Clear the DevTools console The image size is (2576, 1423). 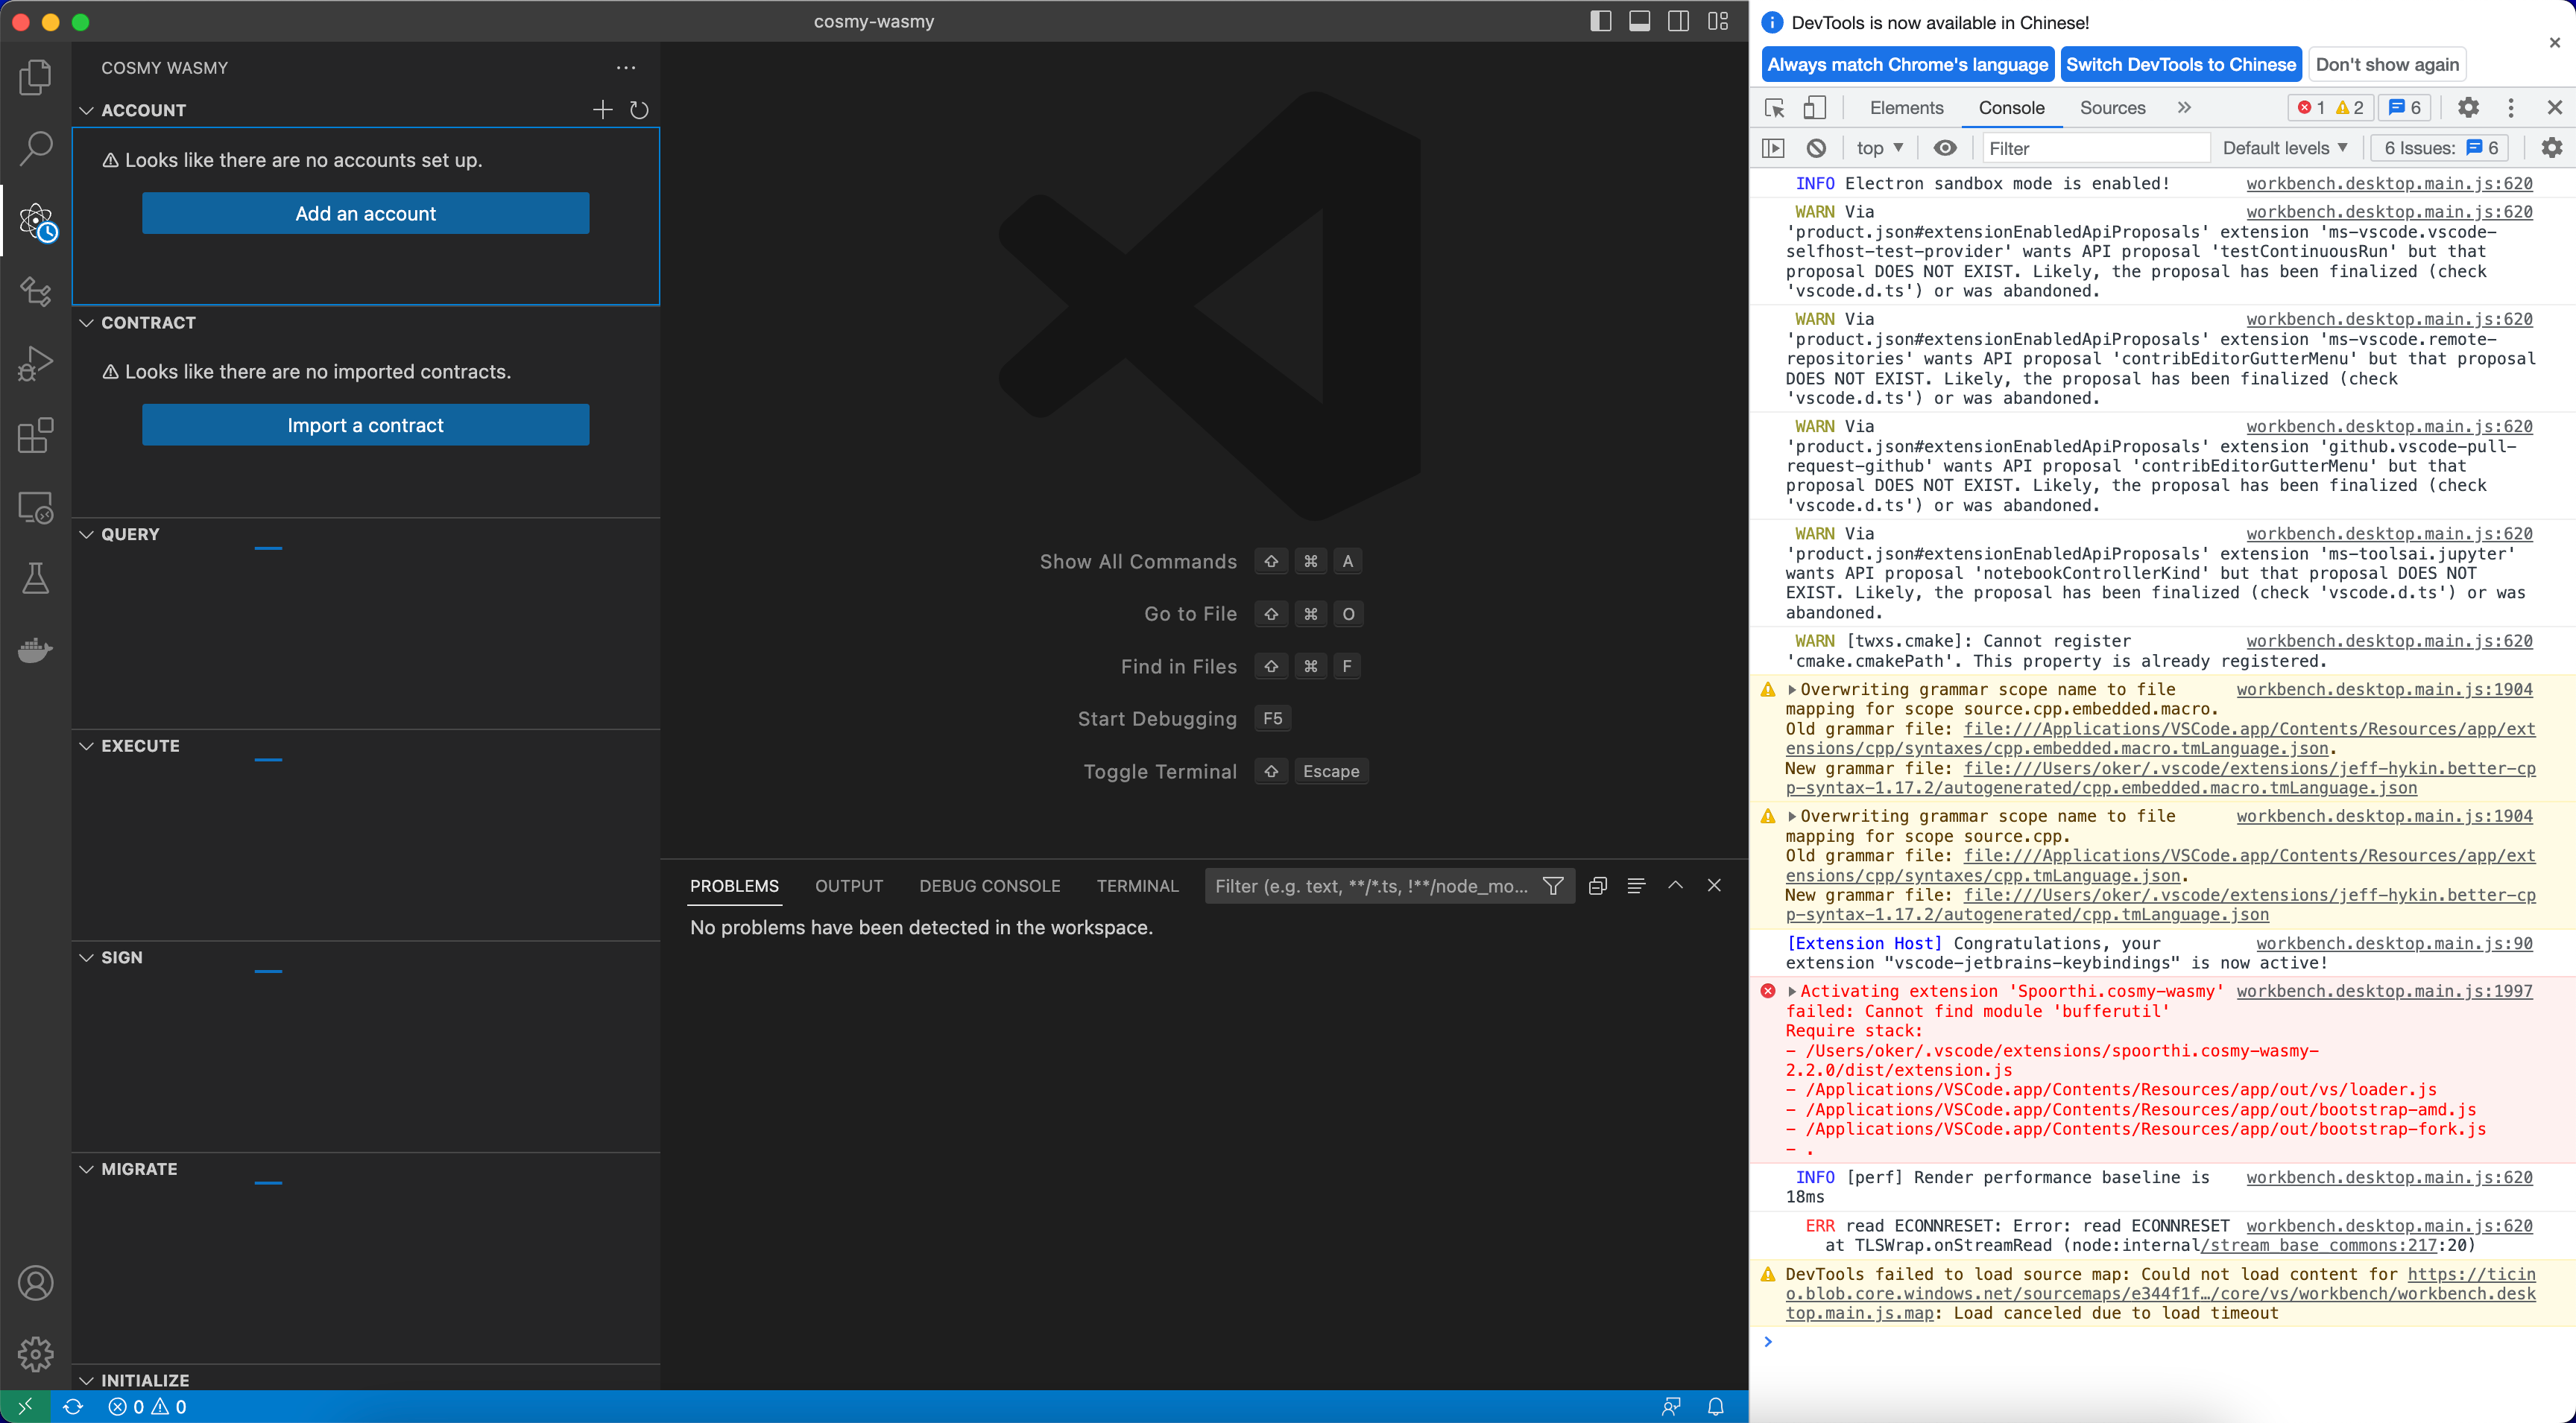pos(1817,147)
